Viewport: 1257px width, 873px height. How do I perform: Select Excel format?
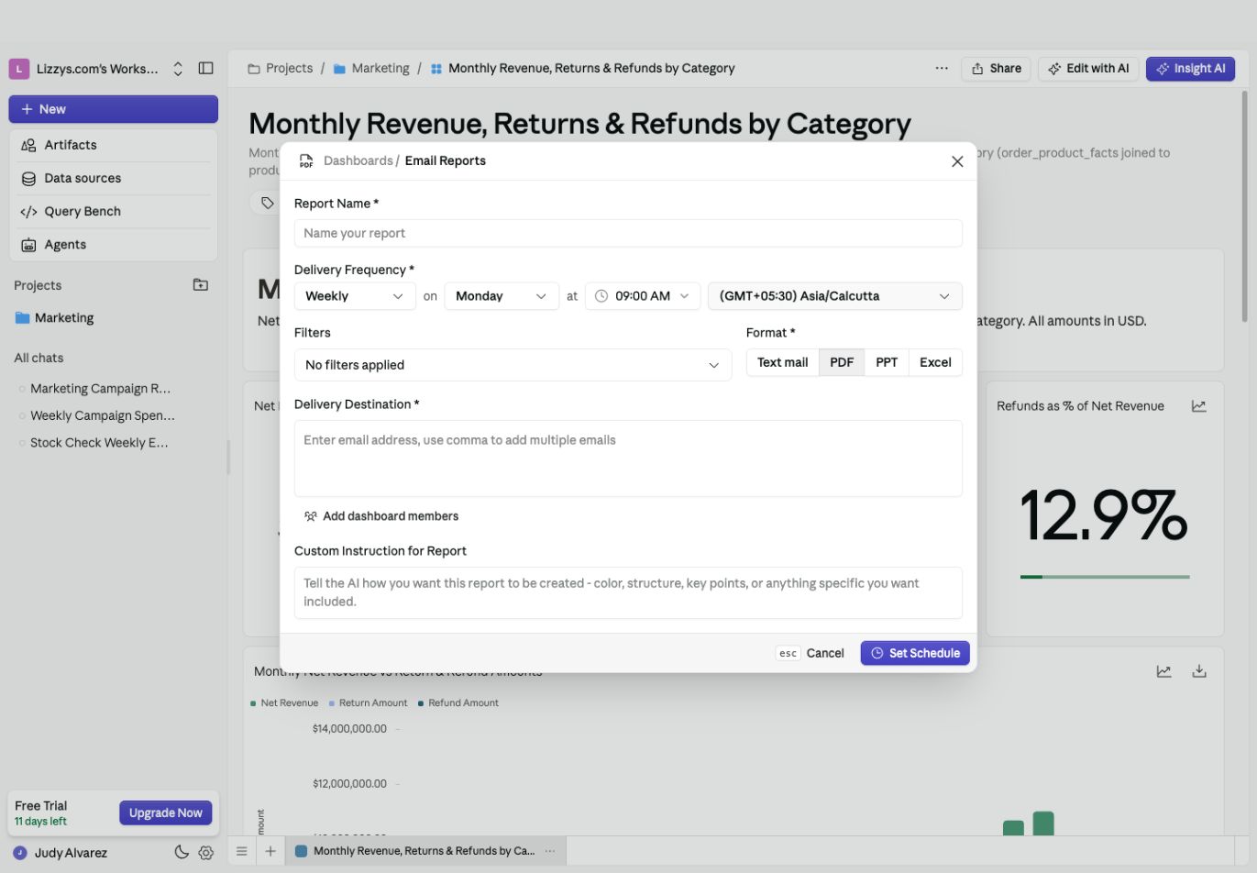pos(935,362)
